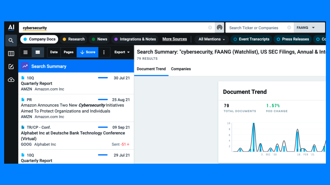Click the AMZN ticker under the Amazon Quarterly Report
Viewport: 330px width, 185px height.
pos(27,89)
